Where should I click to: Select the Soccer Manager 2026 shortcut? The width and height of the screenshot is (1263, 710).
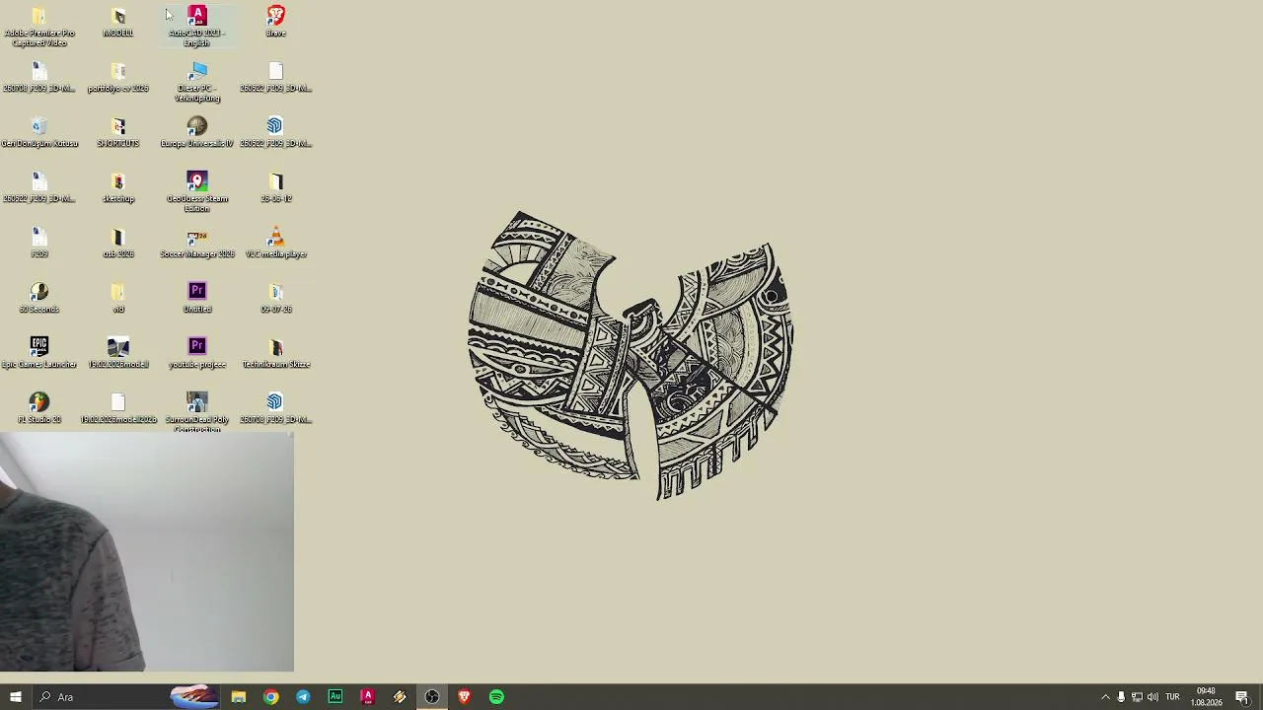pyautogui.click(x=197, y=244)
